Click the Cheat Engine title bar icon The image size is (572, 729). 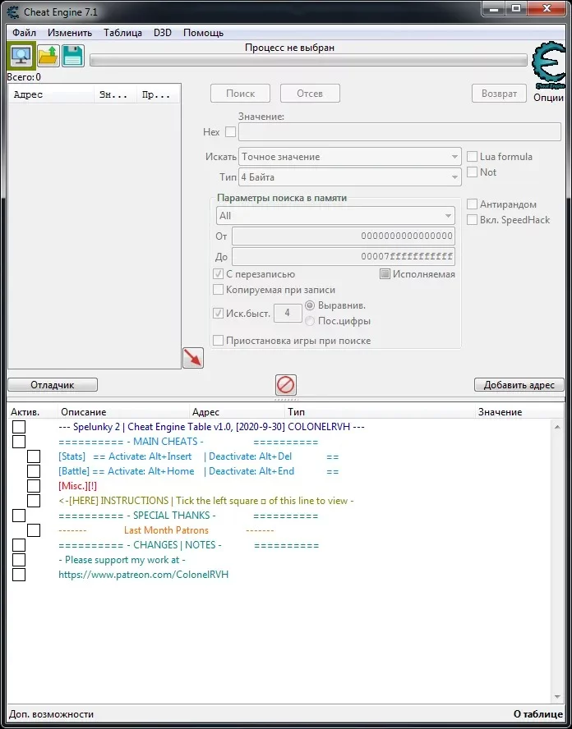13,11
